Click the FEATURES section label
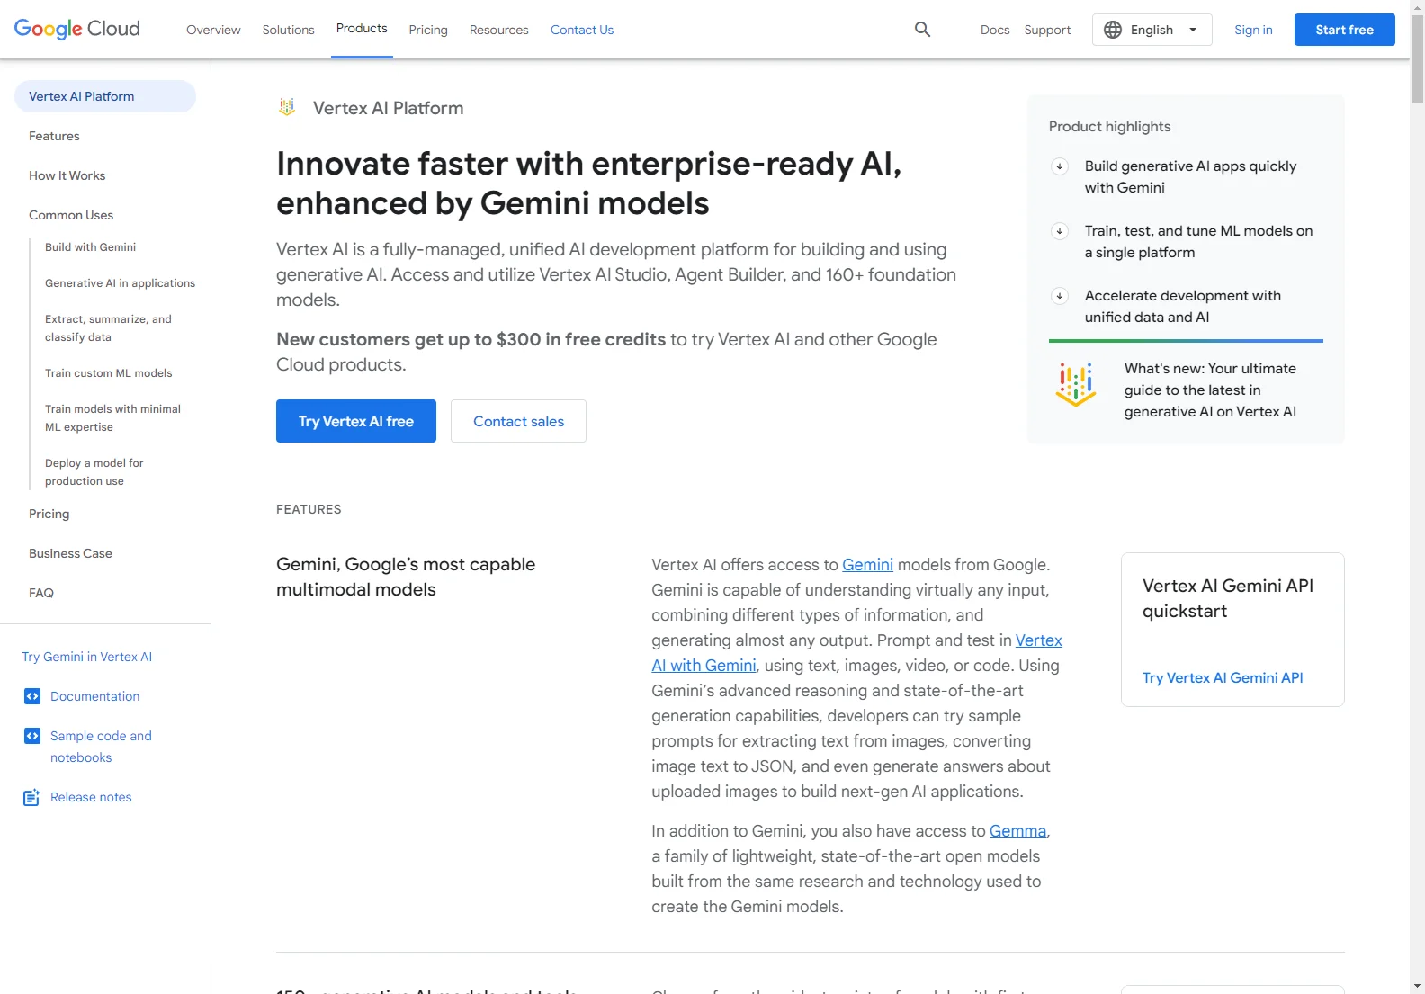The height and width of the screenshot is (994, 1425). pos(309,509)
